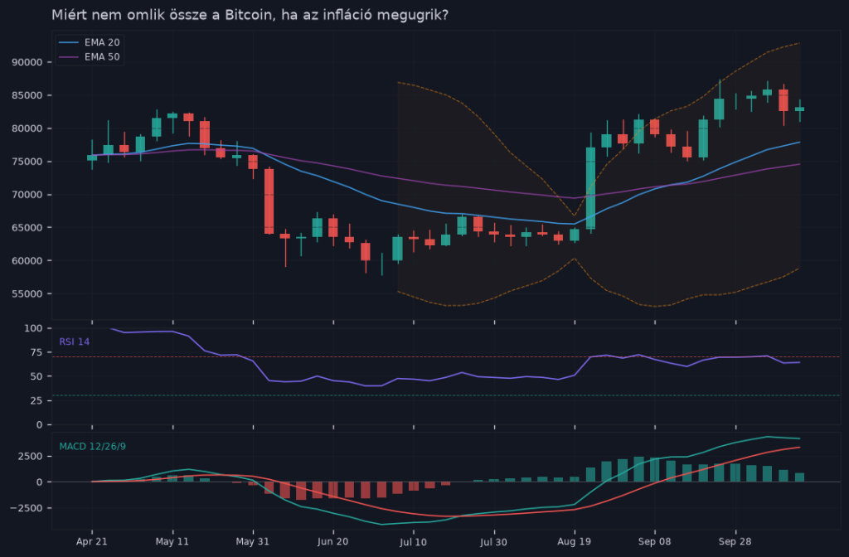
Task: Select the EMA 20 legend label
Action: click(102, 42)
